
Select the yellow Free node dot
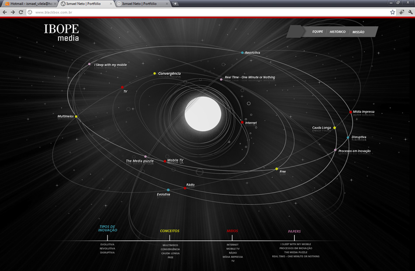coord(277,169)
